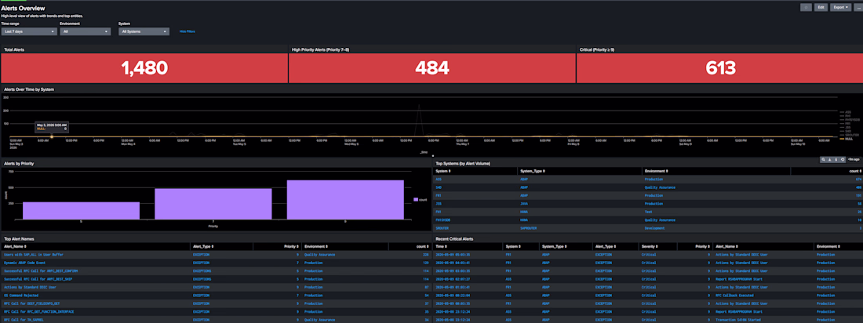
Task: Open the System dropdown showing All Systems
Action: 144,31
